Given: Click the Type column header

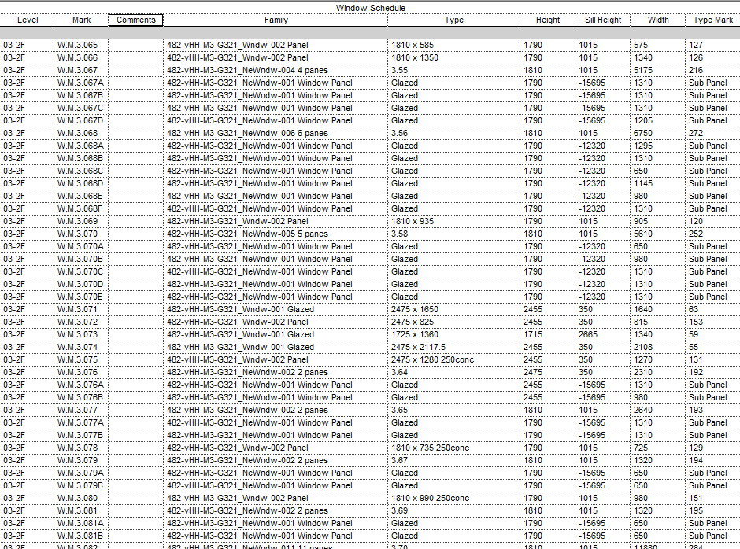Looking at the screenshot, I should [454, 20].
